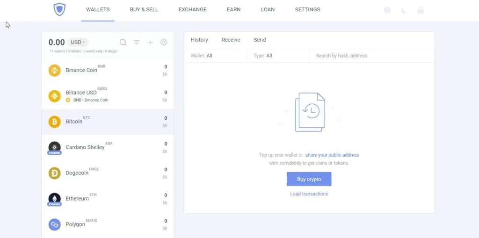
Task: Click the Cardano Shelley logo icon
Action: (x=55, y=147)
